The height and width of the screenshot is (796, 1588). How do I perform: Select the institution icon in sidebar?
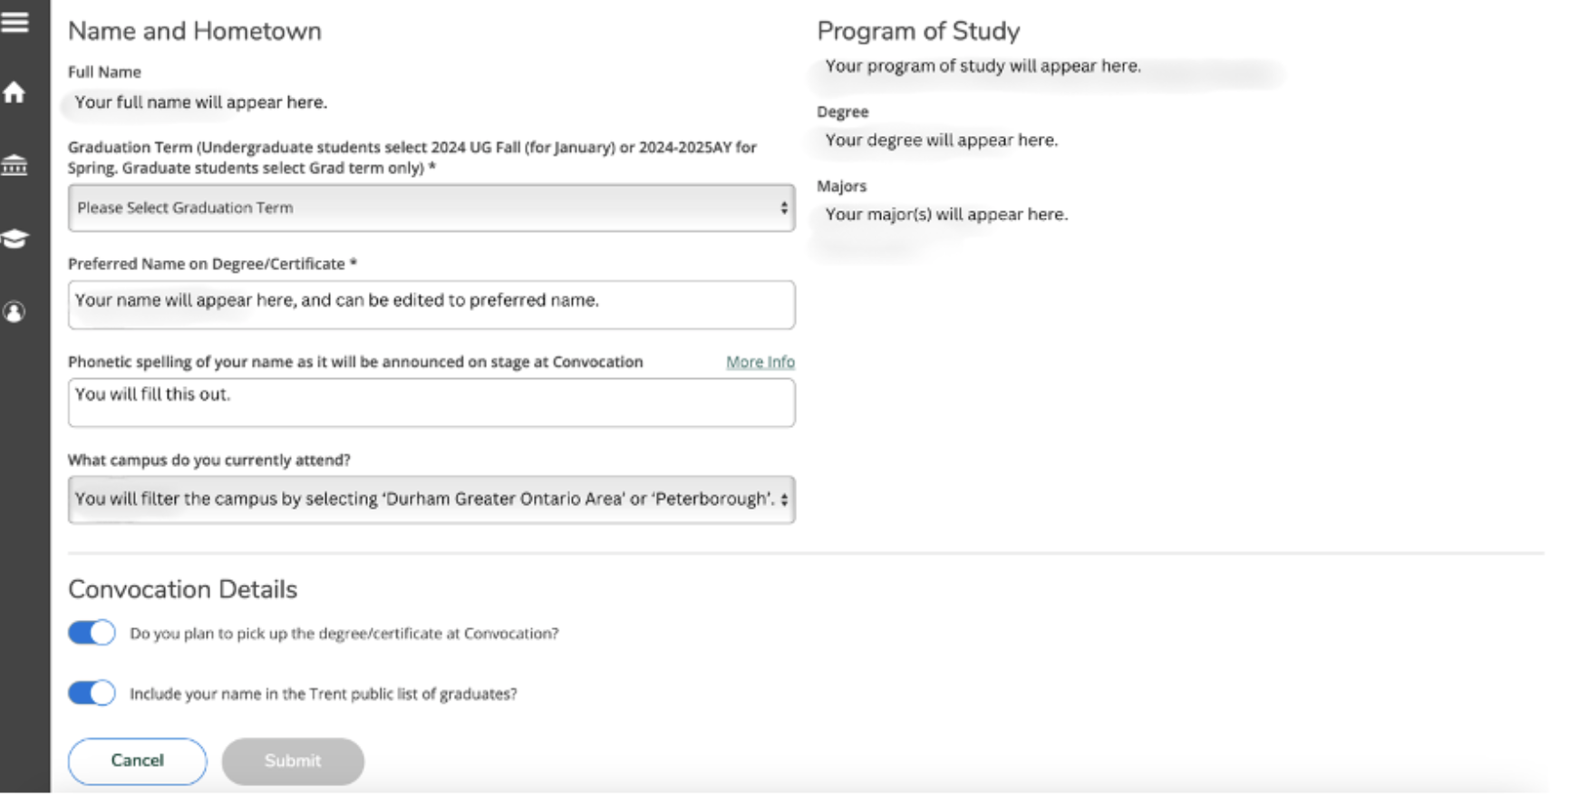(x=16, y=166)
